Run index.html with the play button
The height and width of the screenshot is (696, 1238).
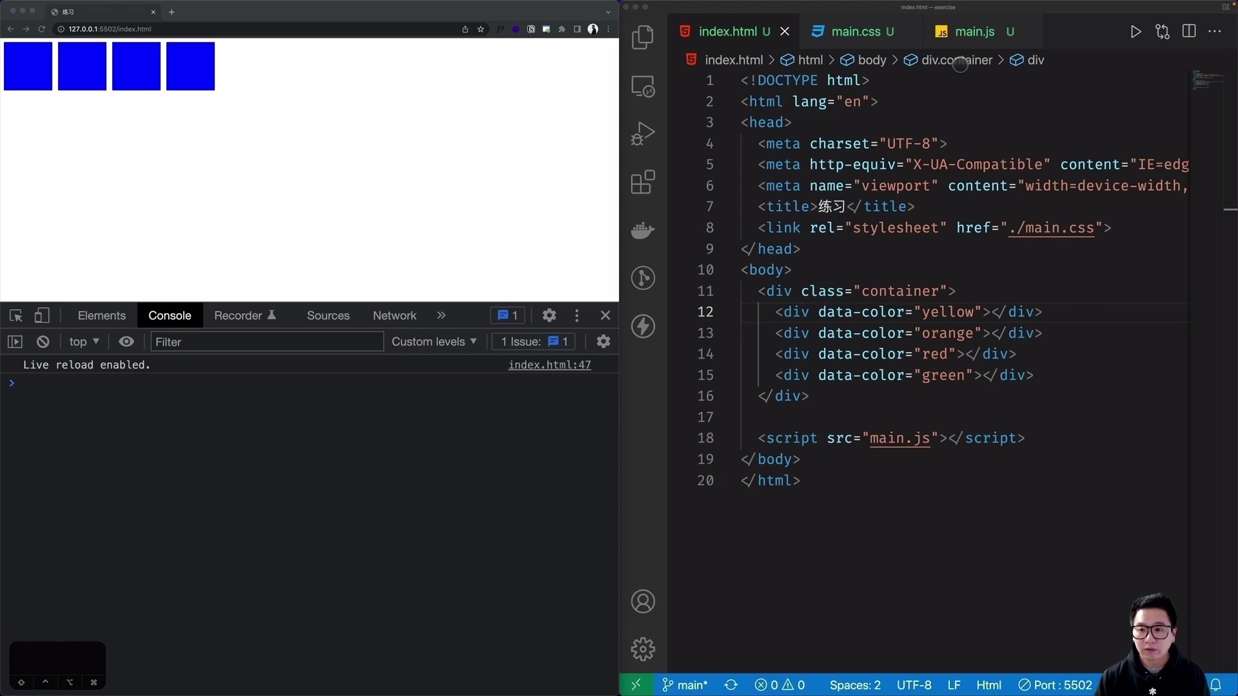pyautogui.click(x=1136, y=31)
